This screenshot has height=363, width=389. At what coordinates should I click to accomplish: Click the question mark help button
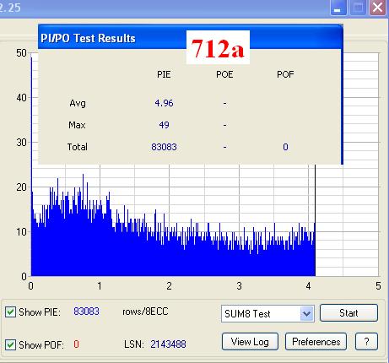point(366,342)
